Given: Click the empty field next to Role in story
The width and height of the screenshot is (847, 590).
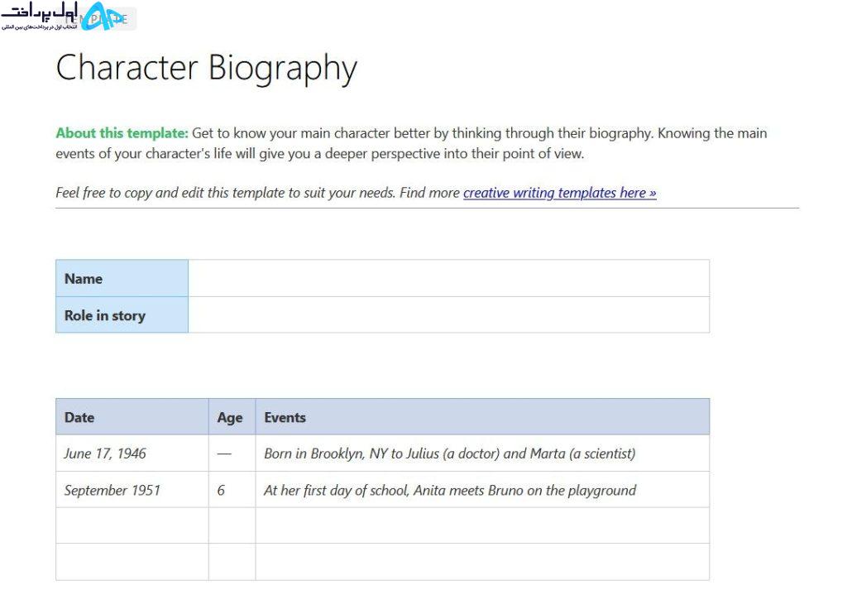Looking at the screenshot, I should pos(449,315).
